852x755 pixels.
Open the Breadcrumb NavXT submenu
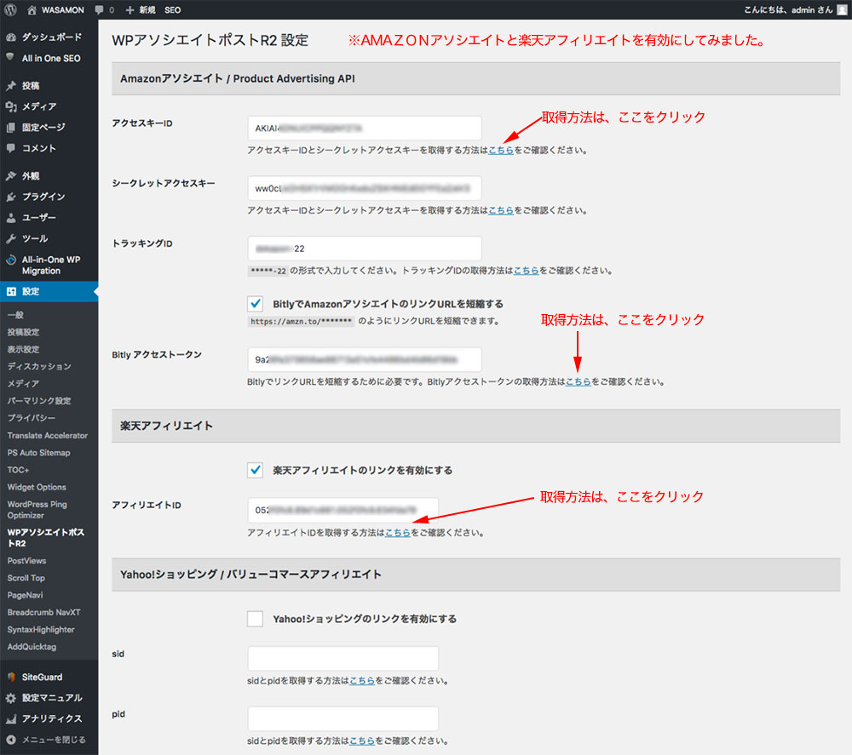coord(43,612)
